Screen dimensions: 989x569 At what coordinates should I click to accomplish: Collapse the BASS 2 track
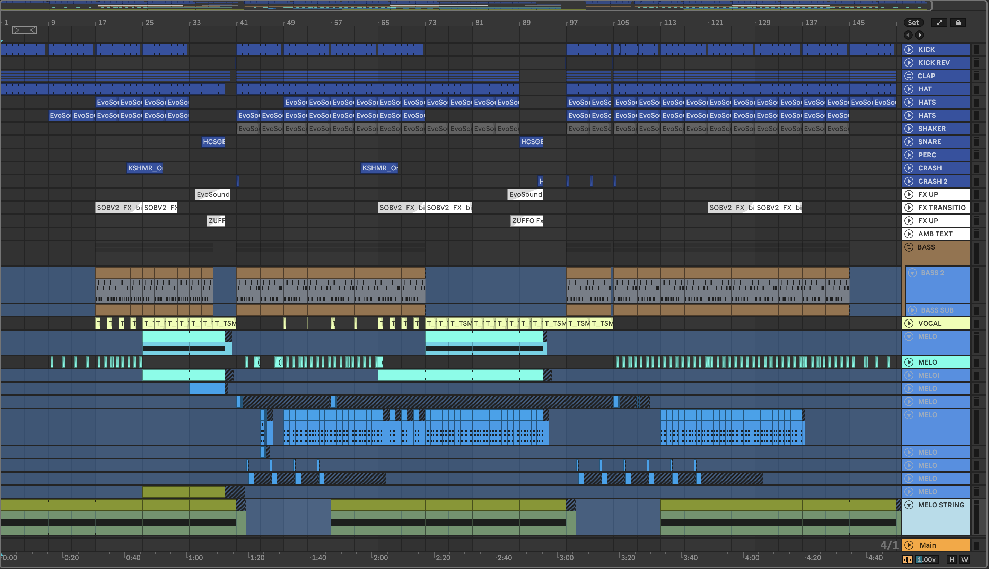click(912, 273)
